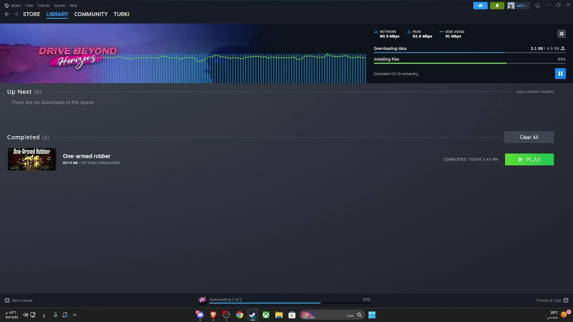Click the Auto-updates enabled text
This screenshot has width=573, height=322.
pos(535,92)
